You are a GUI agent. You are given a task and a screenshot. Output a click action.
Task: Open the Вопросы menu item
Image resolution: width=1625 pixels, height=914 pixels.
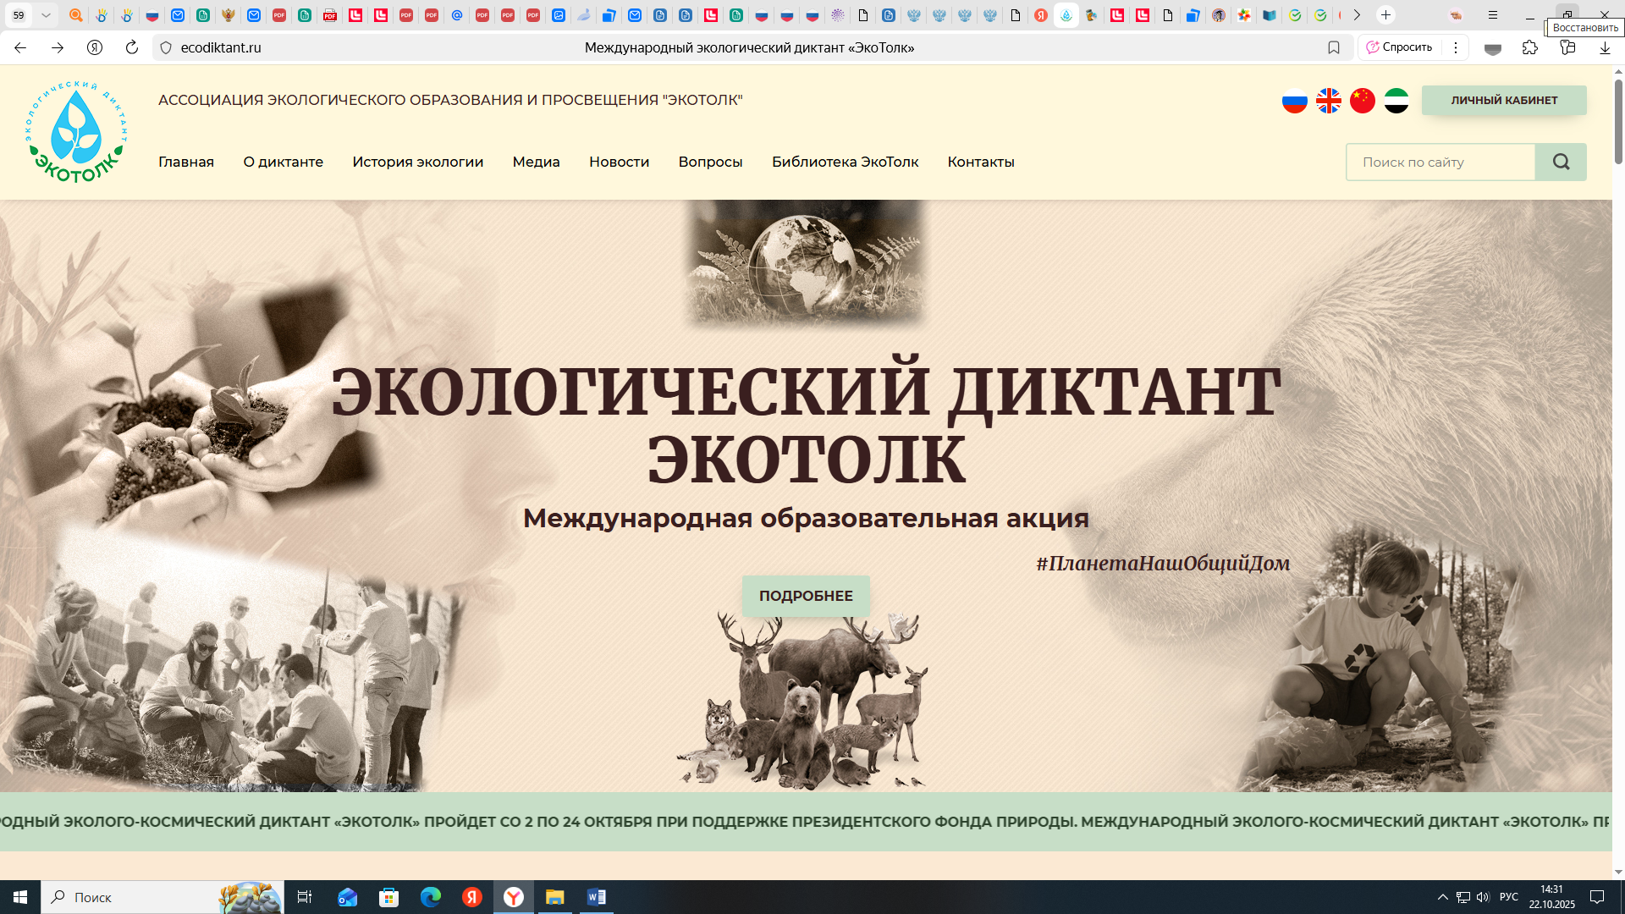711,162
